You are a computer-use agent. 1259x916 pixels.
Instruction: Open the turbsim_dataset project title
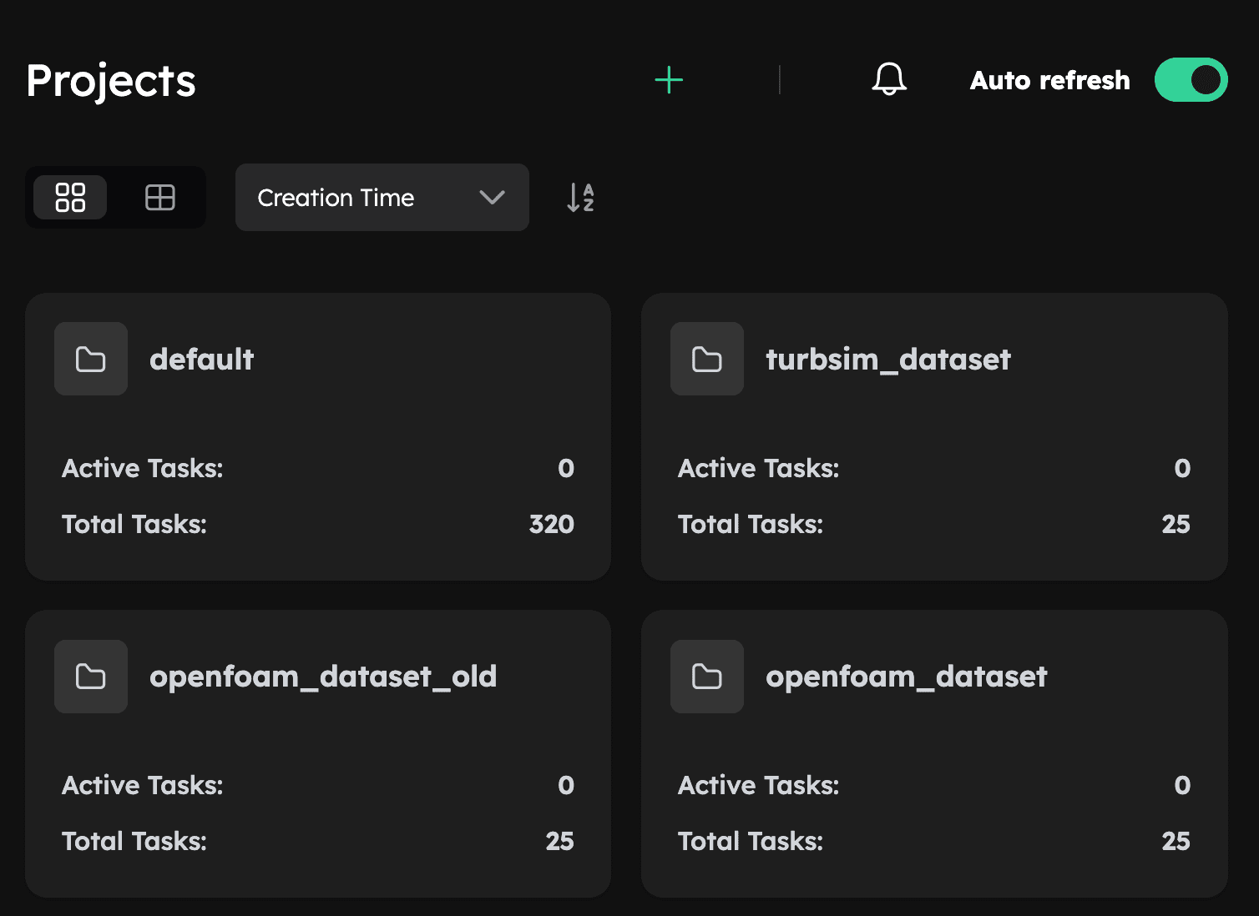[x=888, y=360]
